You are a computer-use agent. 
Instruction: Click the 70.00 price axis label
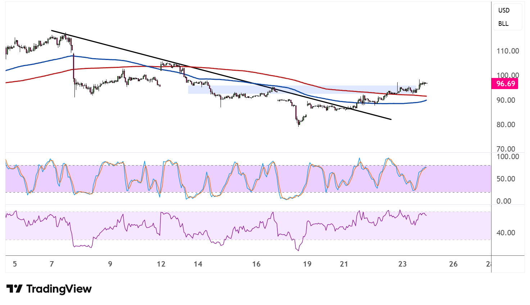pyautogui.click(x=506, y=149)
